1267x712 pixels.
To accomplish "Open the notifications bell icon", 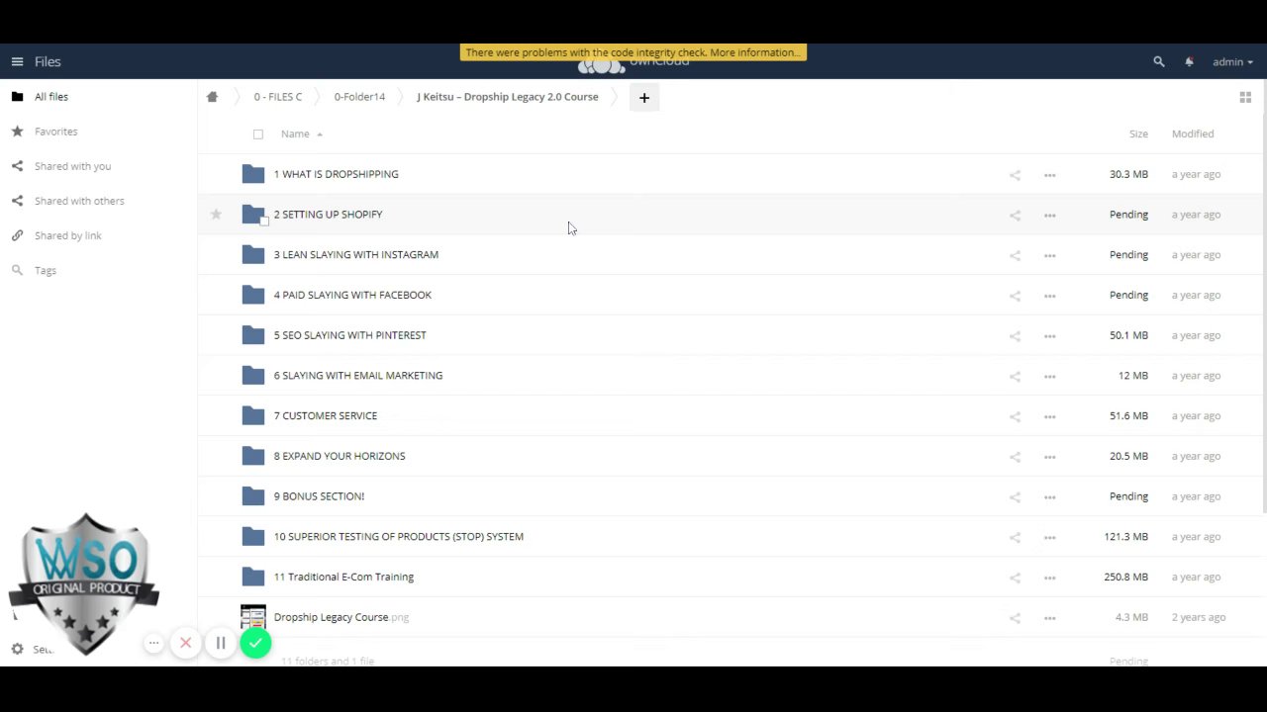I will click(x=1189, y=61).
